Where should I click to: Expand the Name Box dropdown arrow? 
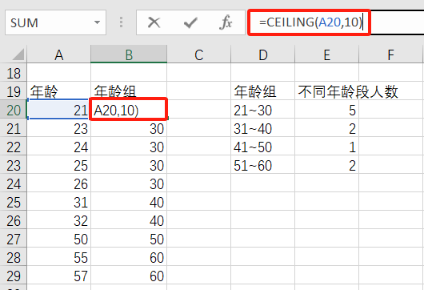click(x=97, y=22)
